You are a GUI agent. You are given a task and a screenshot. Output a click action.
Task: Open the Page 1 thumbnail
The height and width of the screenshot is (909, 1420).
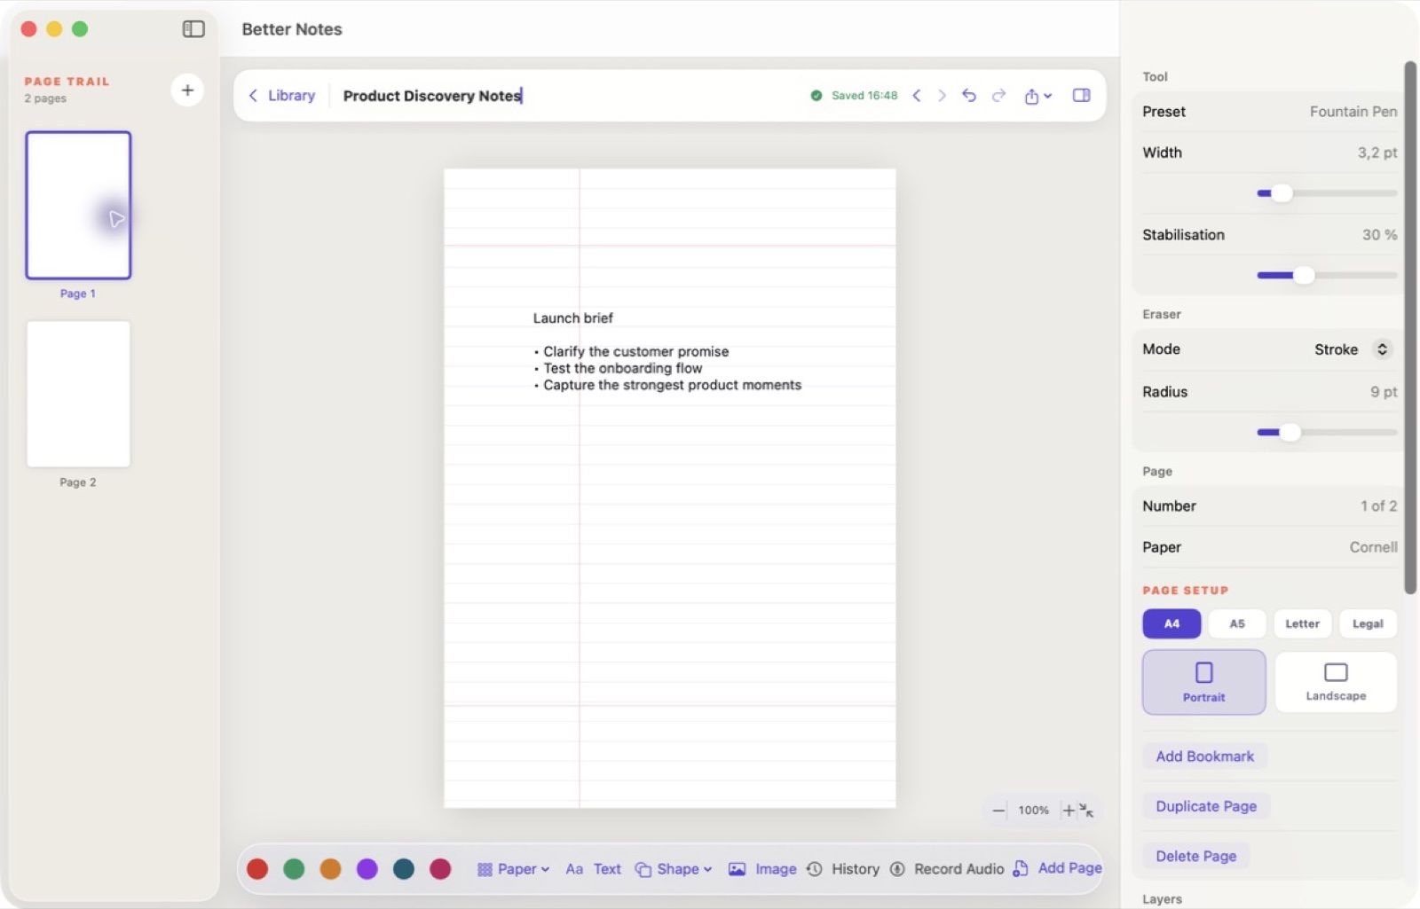pos(78,206)
